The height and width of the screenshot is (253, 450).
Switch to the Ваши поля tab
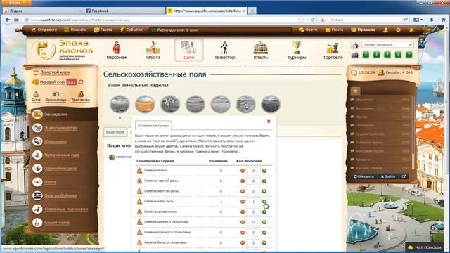point(115,132)
